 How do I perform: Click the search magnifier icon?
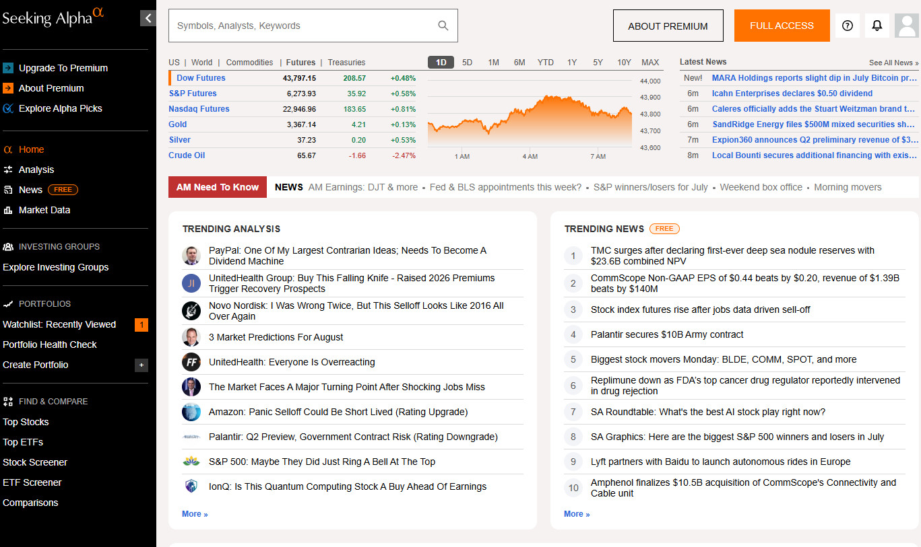tap(443, 26)
